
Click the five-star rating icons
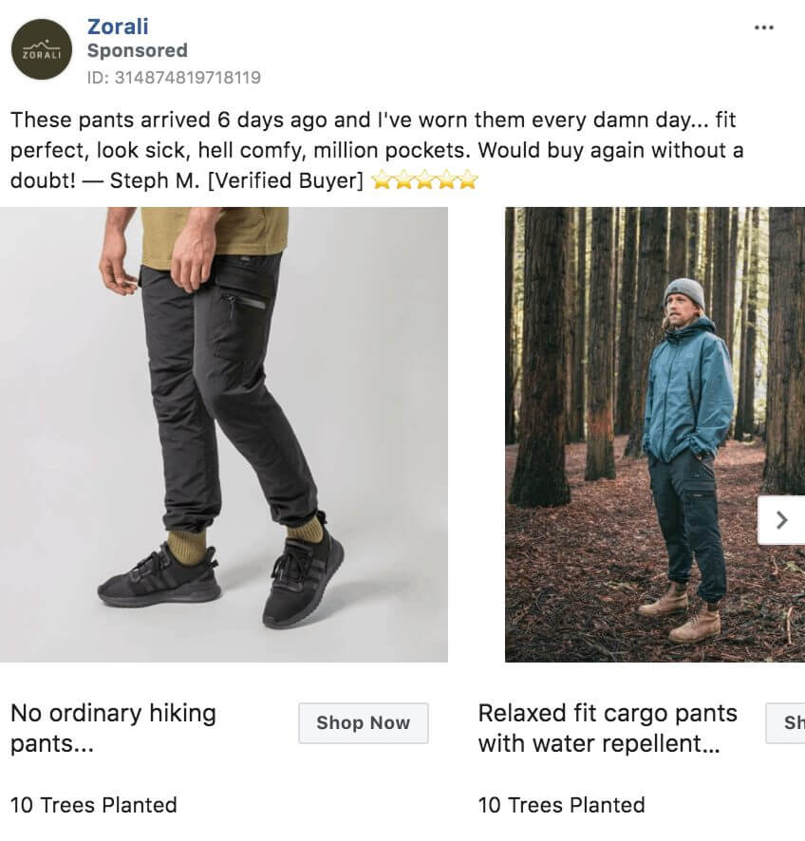(x=425, y=180)
